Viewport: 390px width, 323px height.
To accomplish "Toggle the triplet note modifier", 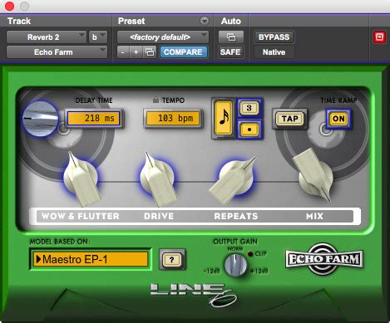I will (x=249, y=108).
